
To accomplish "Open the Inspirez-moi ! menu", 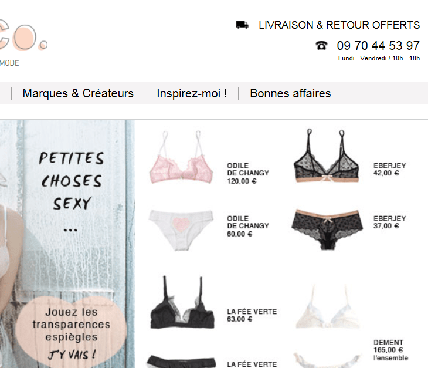I will 192,93.
